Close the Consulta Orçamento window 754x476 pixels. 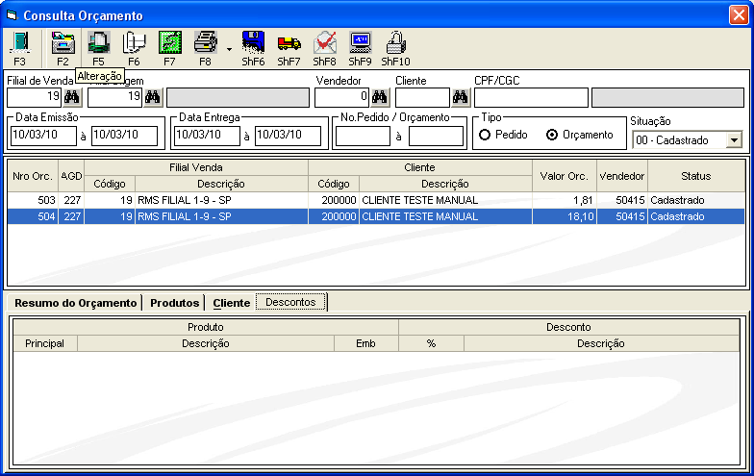pos(739,15)
